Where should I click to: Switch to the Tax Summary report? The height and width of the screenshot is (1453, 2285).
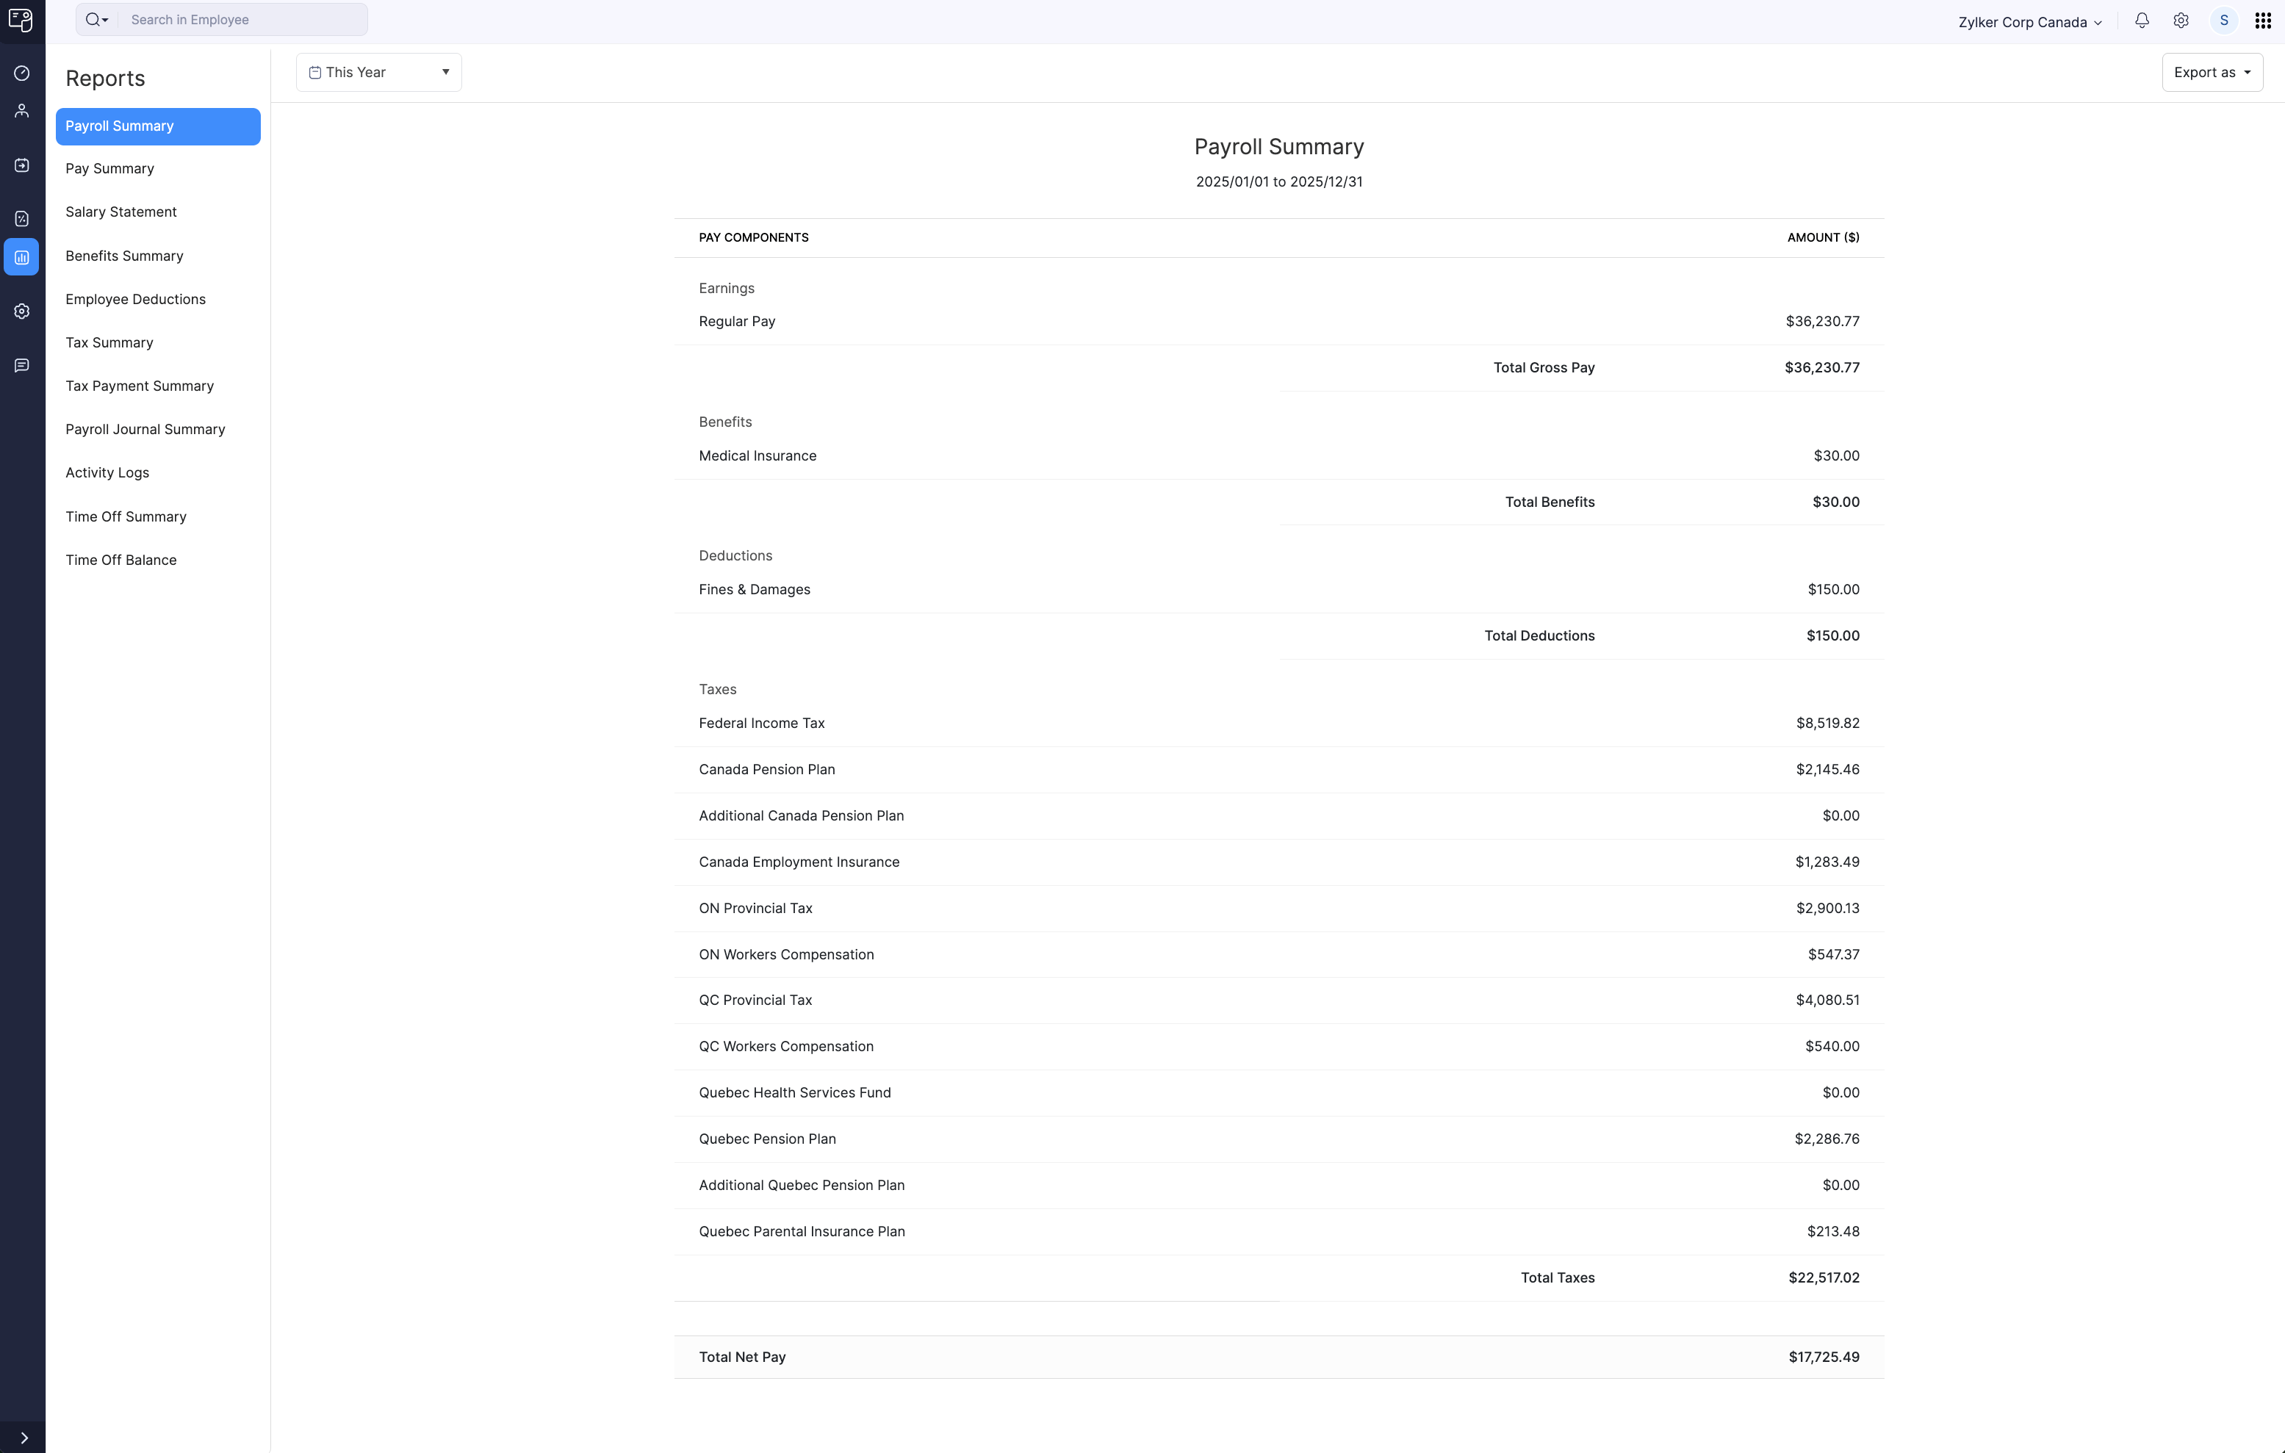pos(109,342)
